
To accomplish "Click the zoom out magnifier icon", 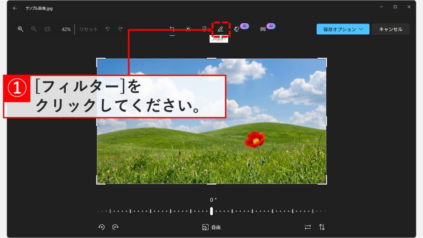I will click(34, 29).
